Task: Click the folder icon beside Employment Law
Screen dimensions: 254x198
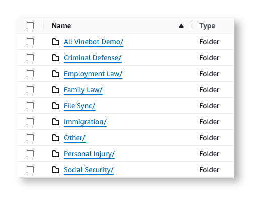Action: point(56,74)
